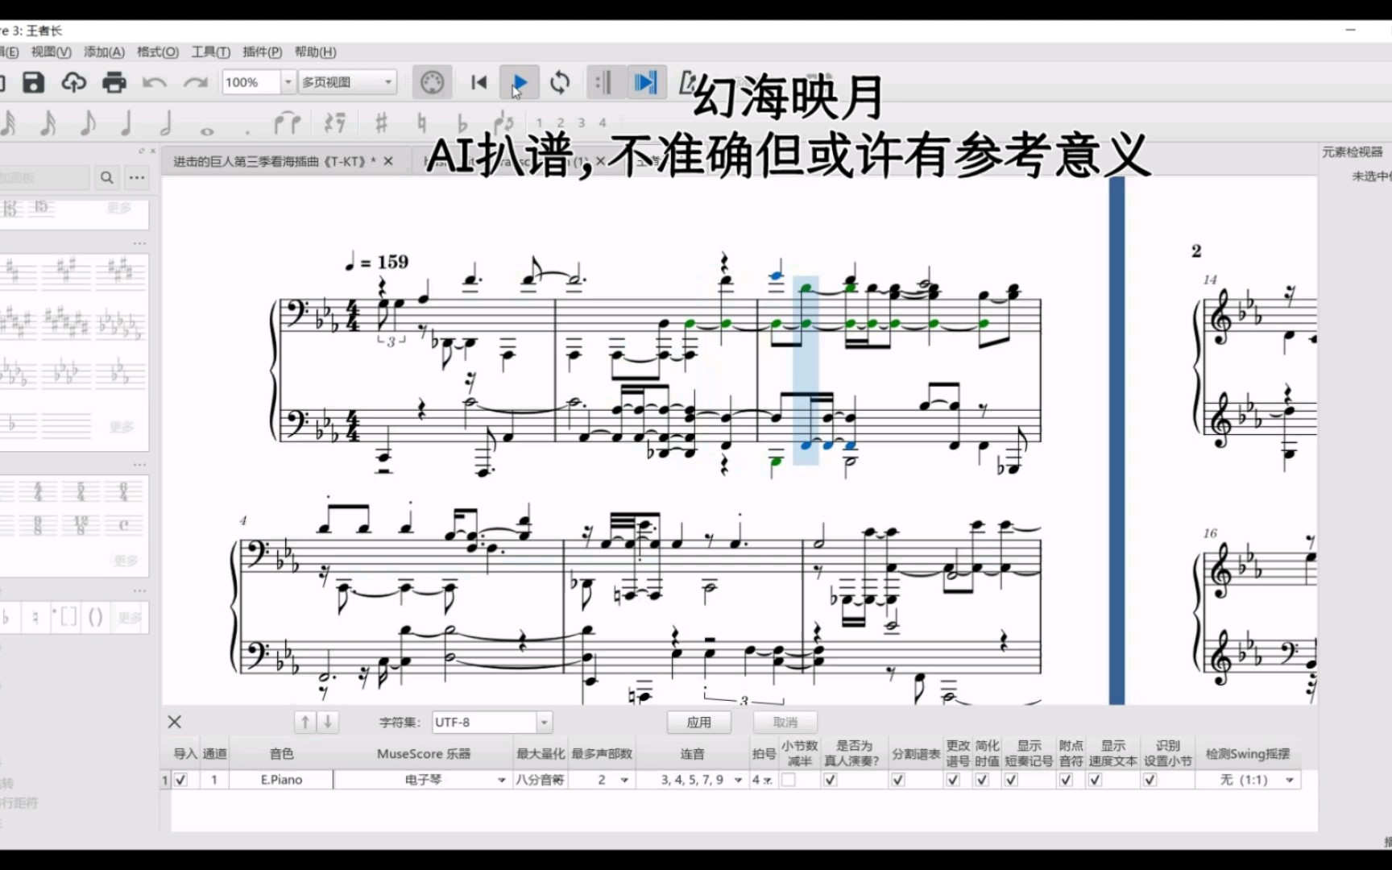The image size is (1392, 870).
Task: Save the score with the floppy icon
Action: click(x=33, y=82)
